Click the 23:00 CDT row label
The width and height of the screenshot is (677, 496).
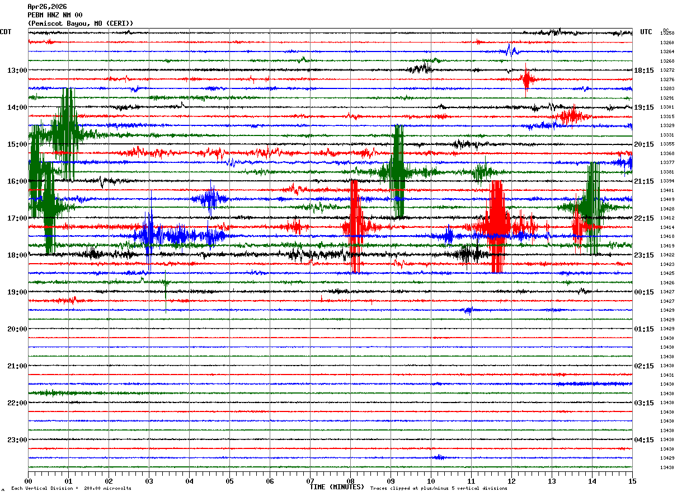pyautogui.click(x=17, y=440)
